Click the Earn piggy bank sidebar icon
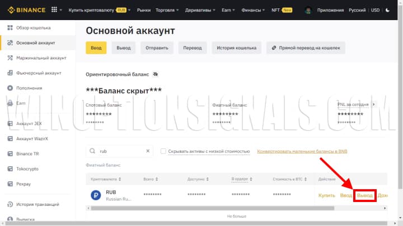 (10, 103)
